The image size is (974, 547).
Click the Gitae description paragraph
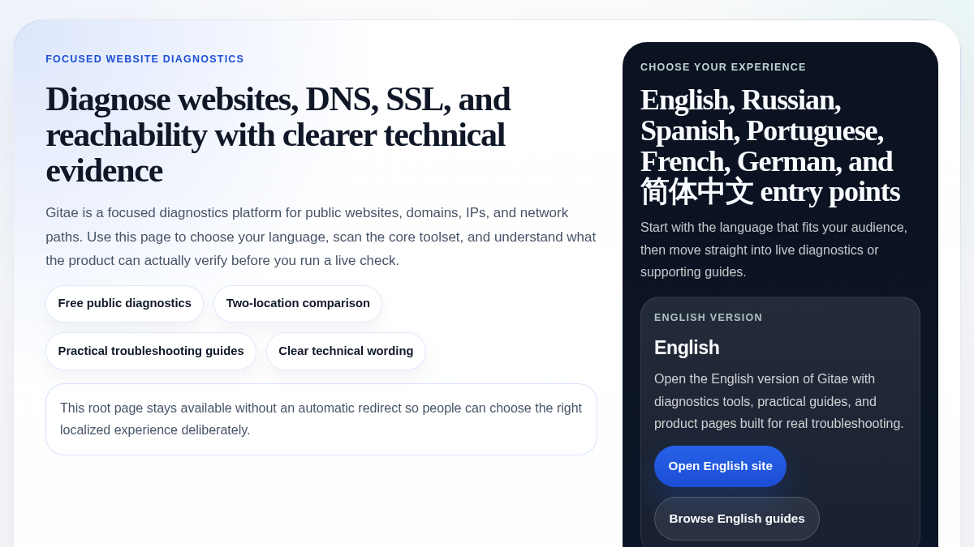pyautogui.click(x=321, y=237)
